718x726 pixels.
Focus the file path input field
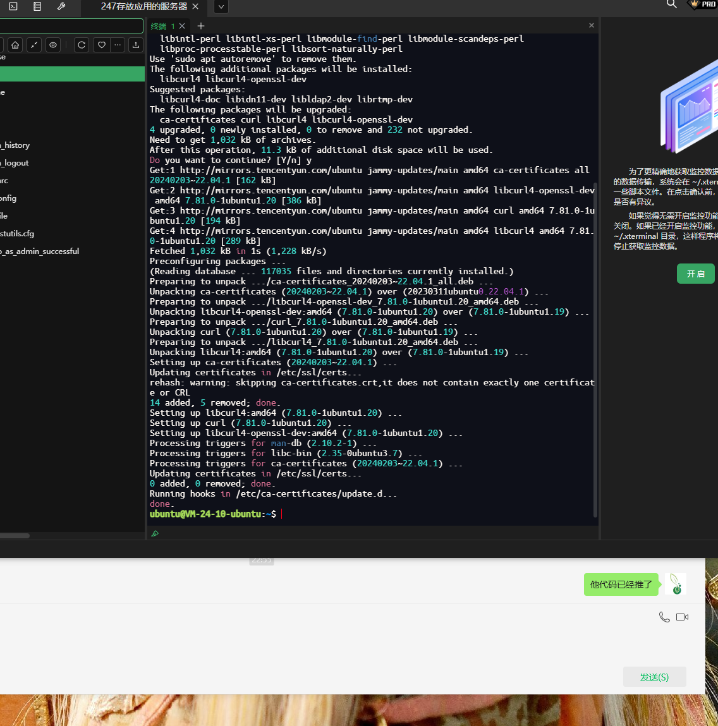click(71, 26)
